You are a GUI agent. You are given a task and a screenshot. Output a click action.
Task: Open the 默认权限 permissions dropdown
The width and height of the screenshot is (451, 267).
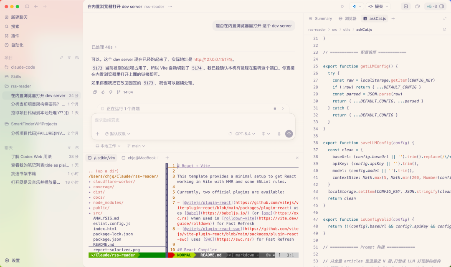[118, 134]
